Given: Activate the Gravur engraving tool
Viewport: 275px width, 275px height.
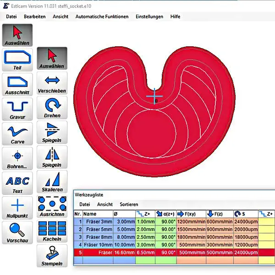Looking at the screenshot, I should pos(17,109).
